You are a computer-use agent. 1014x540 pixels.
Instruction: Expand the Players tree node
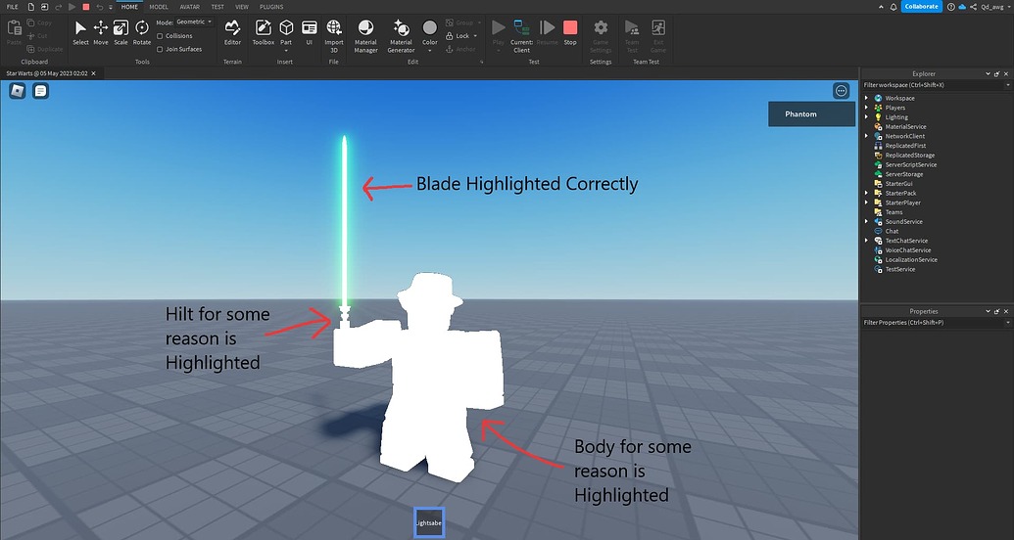click(x=867, y=108)
